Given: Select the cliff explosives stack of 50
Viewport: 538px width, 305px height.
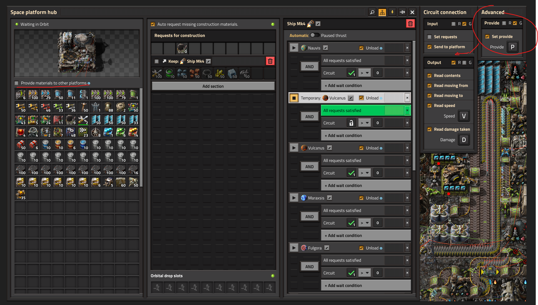Looking at the screenshot, I should click(21, 145).
